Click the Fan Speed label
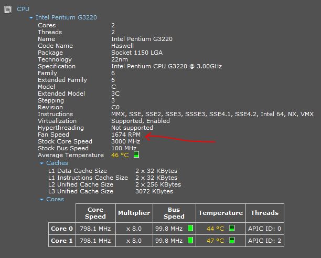The image size is (321, 258). click(53, 135)
